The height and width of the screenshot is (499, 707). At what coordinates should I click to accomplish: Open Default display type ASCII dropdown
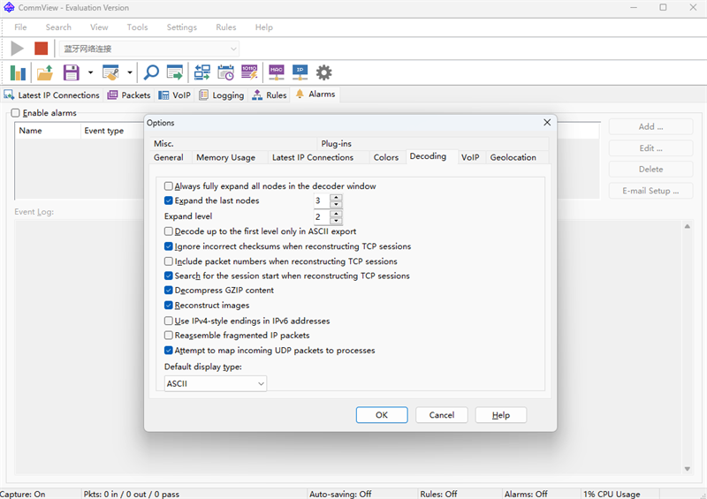coord(216,383)
